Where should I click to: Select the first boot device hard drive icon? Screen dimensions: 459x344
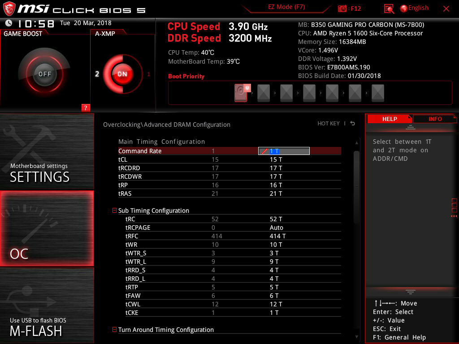tap(241, 93)
